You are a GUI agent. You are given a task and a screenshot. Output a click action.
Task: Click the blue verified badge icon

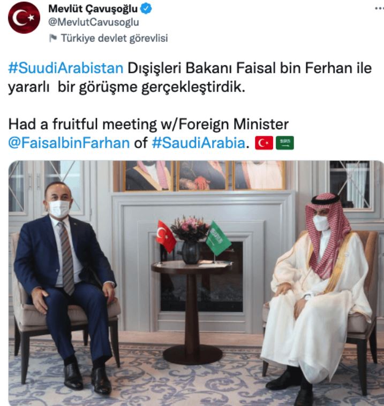click(x=146, y=9)
